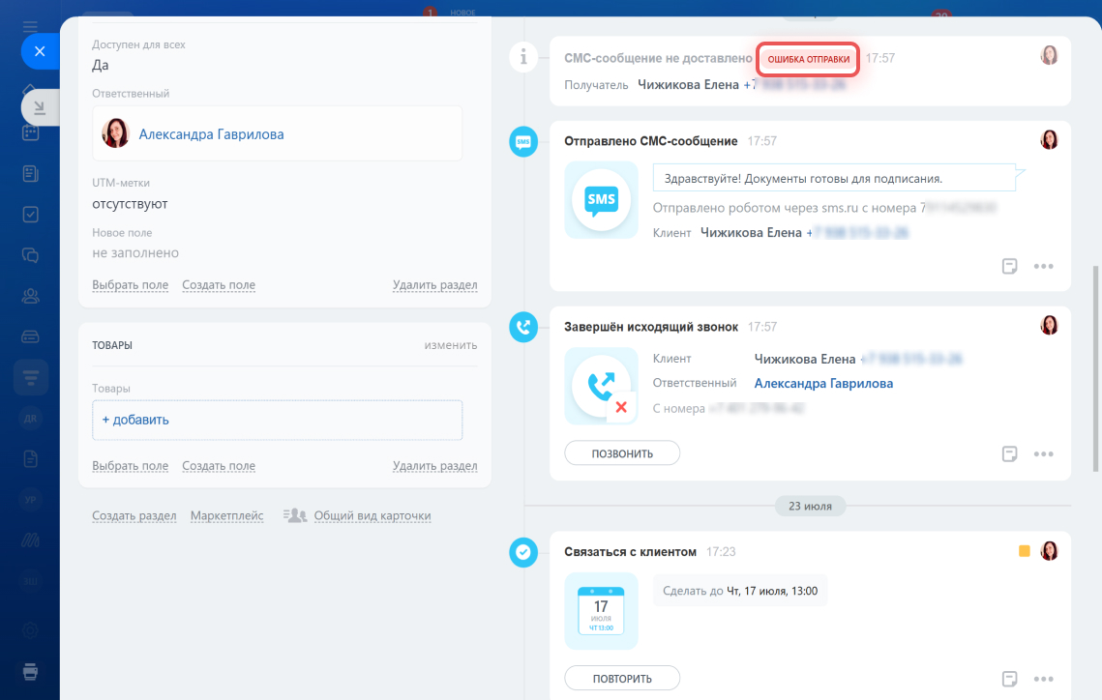Screen dimensions: 1102x700
Task: Open Маркетплейс link
Action: pyautogui.click(x=227, y=515)
